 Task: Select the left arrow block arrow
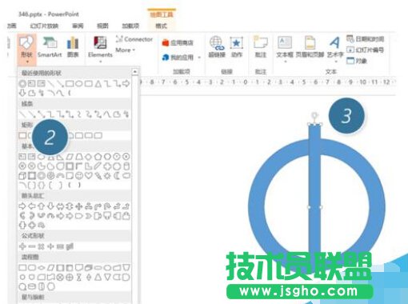(x=32, y=206)
